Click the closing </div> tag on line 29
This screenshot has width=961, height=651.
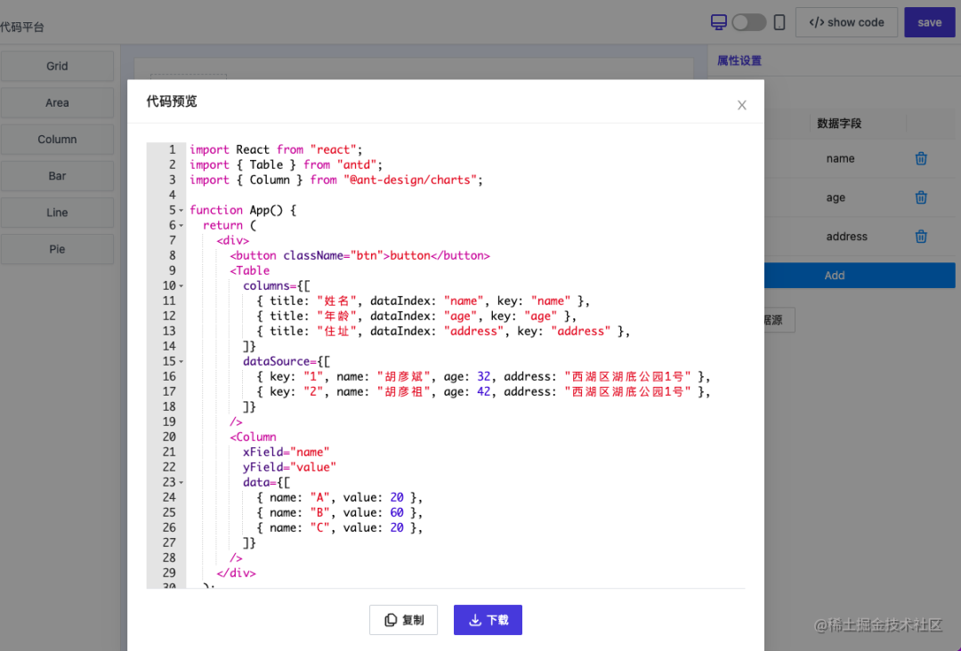[x=236, y=573]
